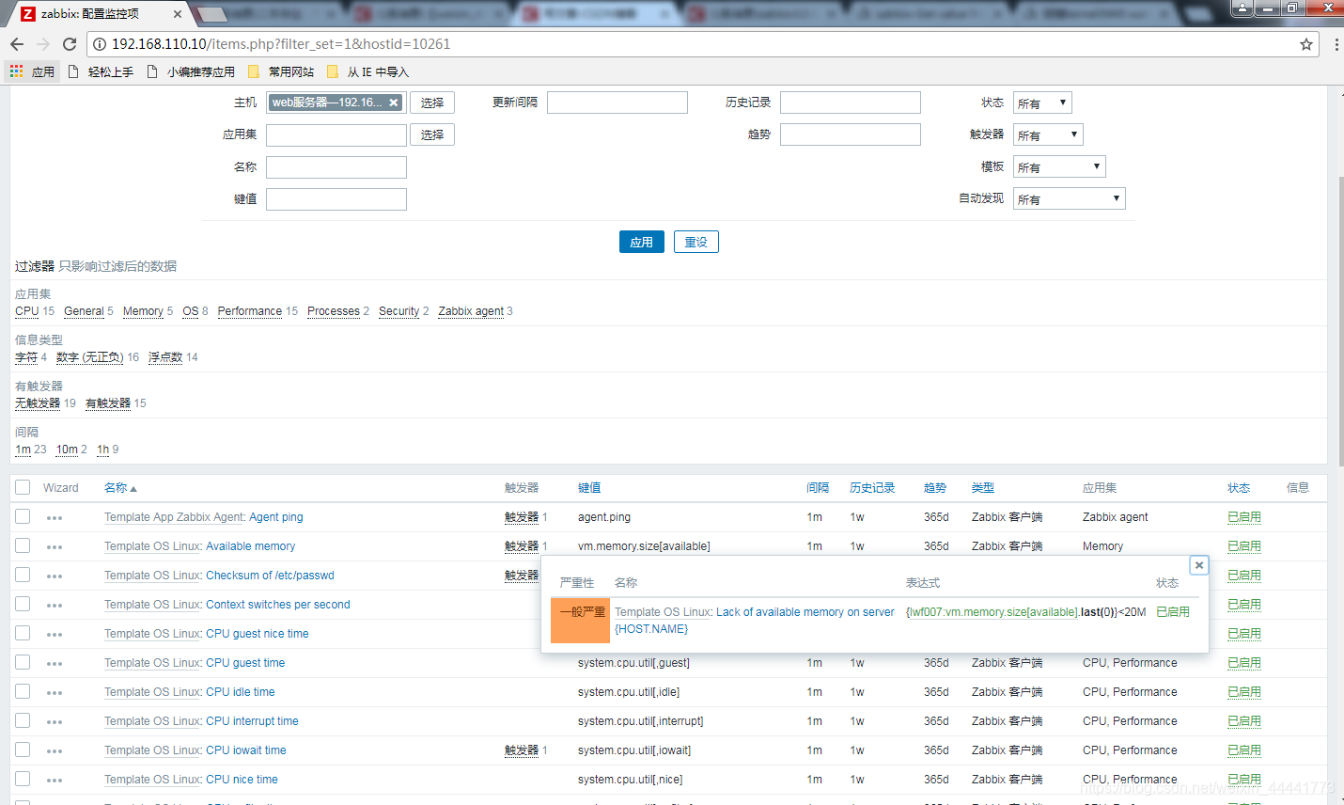Screen dimensions: 1344x805
Task: Open wizard menu for Agent ping row
Action: tap(55, 517)
